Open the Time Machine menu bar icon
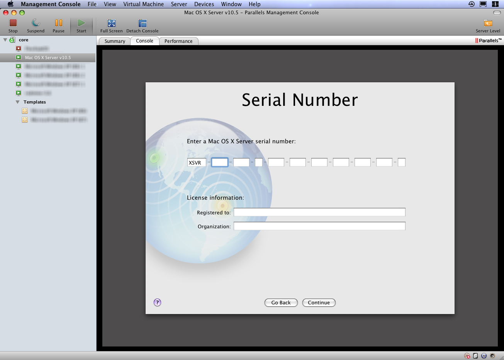 (472, 4)
